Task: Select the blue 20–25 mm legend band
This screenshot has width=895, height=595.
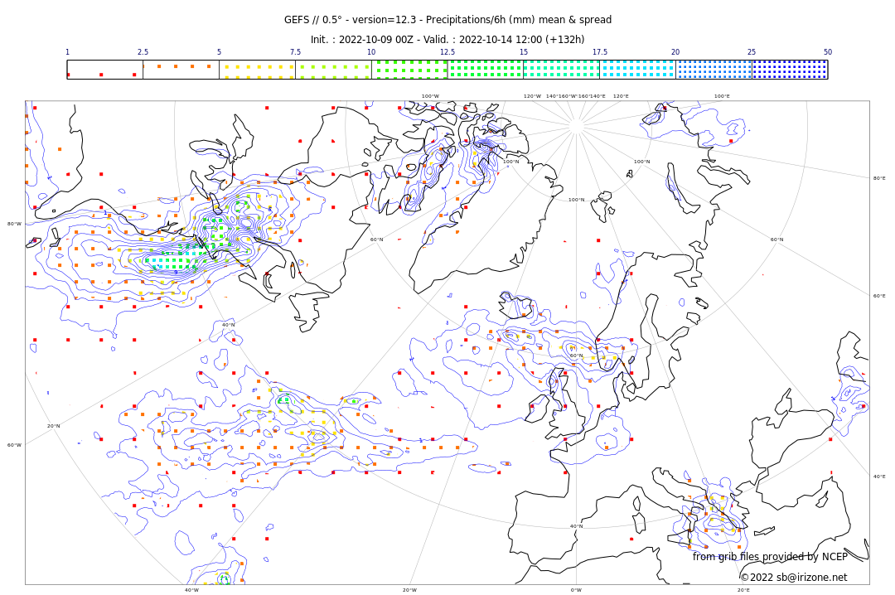Action: [714, 70]
